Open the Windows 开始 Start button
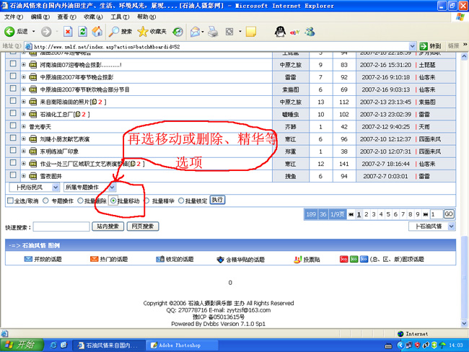The height and width of the screenshot is (352, 469). pos(22,345)
